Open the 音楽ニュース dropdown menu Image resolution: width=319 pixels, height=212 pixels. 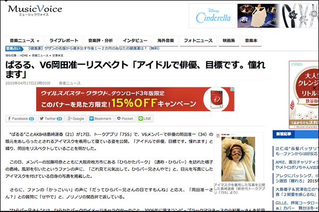26,40
